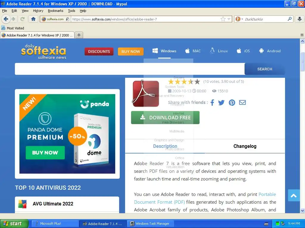Open the AVG Ultimate 2022 entry

(x=67, y=204)
